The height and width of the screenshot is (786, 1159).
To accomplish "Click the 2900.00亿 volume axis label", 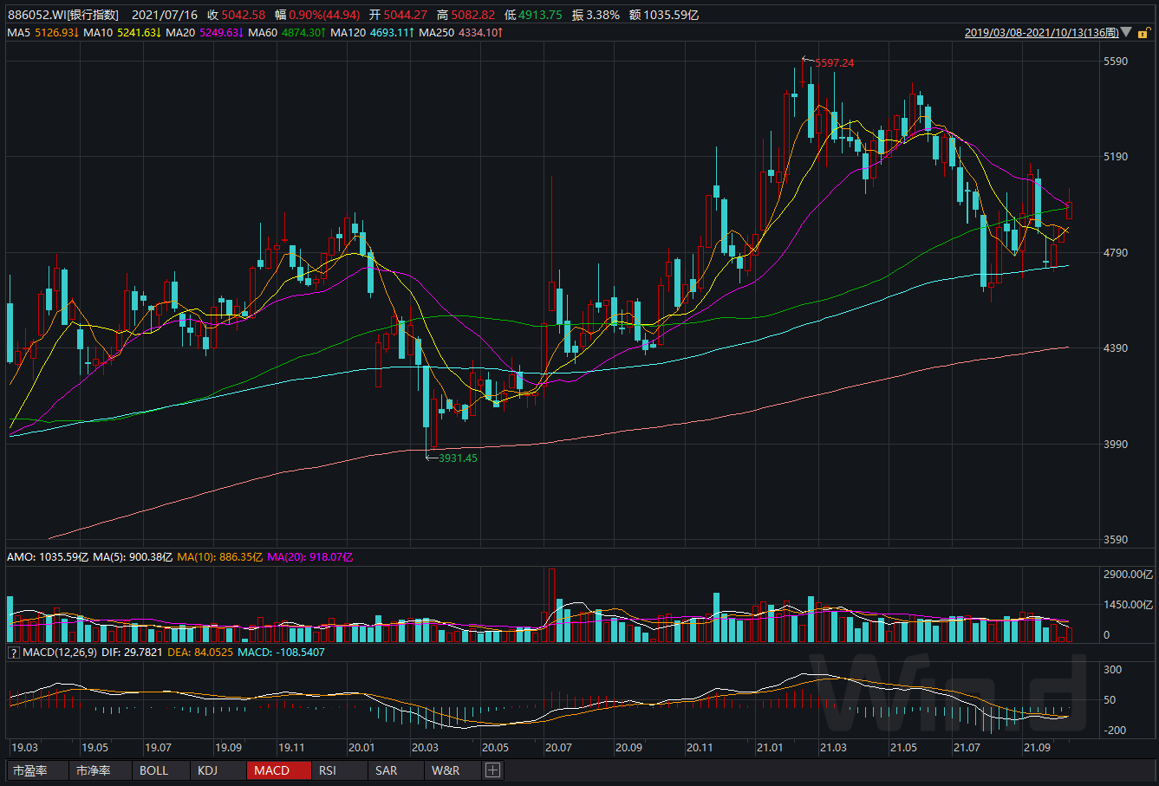I will pos(1129,574).
